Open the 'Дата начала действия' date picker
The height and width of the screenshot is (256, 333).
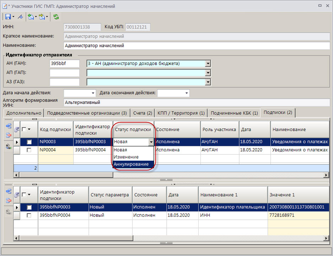point(93,93)
